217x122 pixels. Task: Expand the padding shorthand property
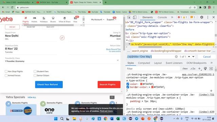(x=142, y=101)
